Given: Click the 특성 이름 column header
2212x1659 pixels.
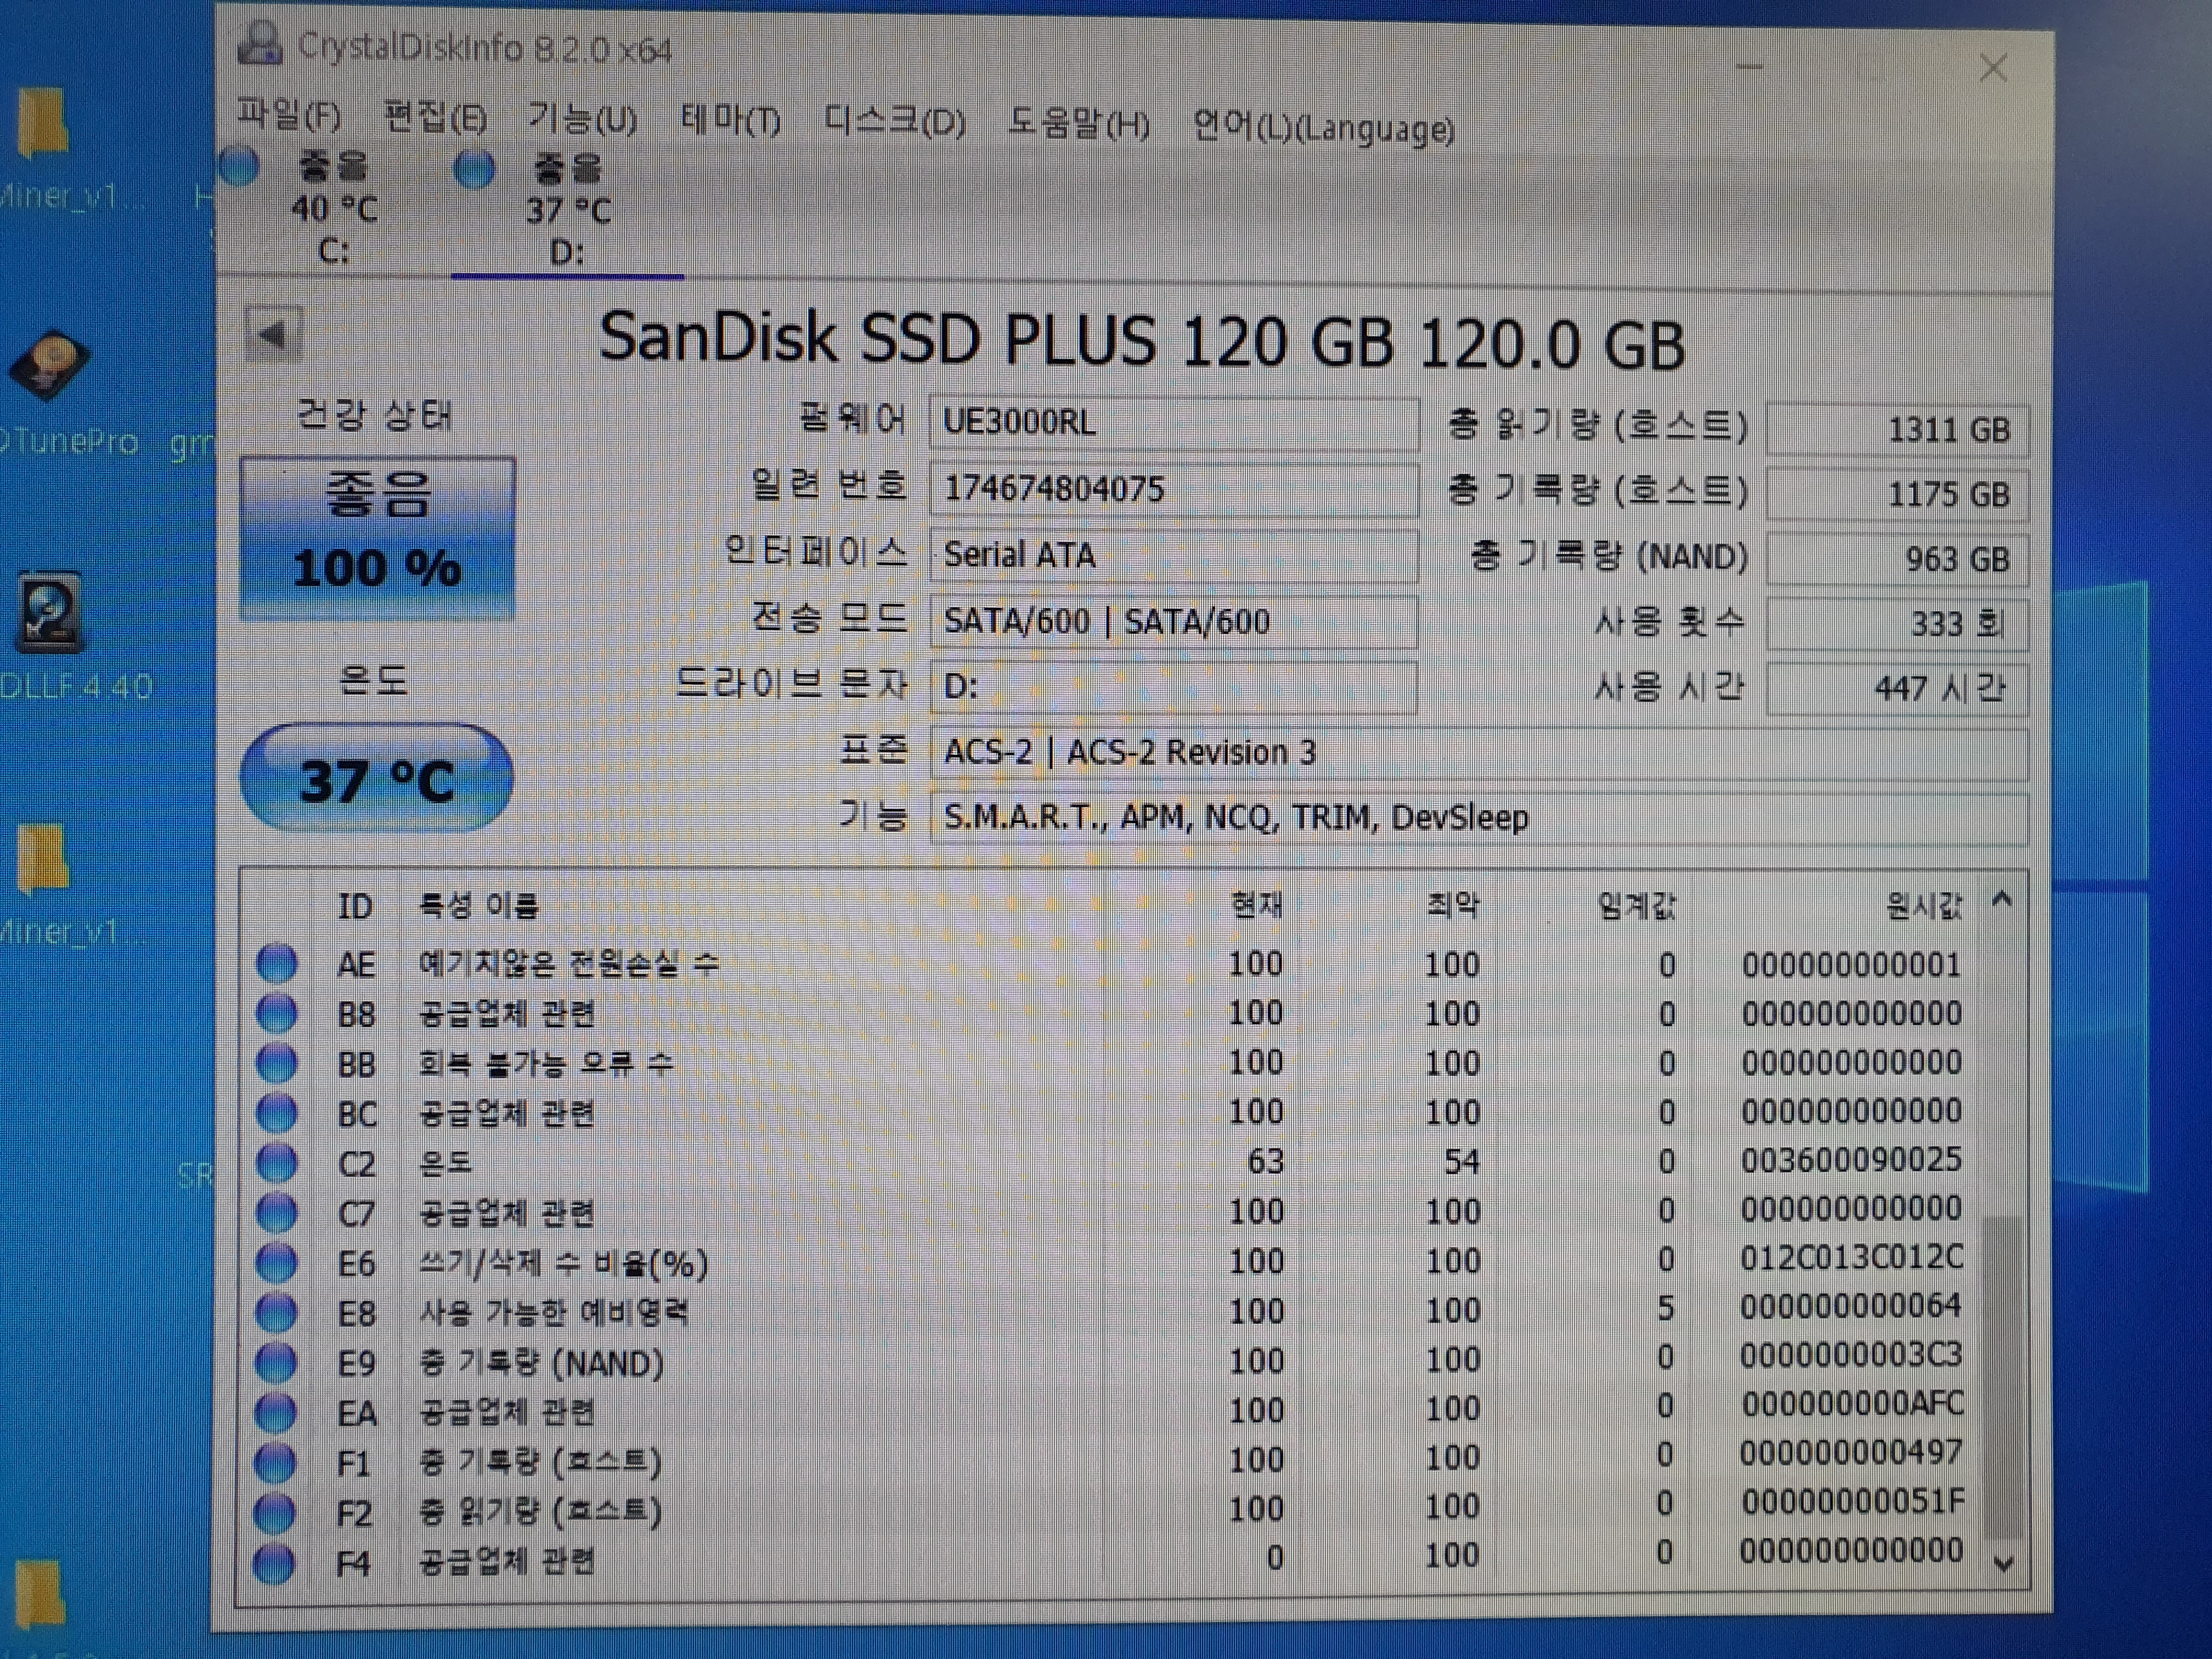Looking at the screenshot, I should coord(479,906).
